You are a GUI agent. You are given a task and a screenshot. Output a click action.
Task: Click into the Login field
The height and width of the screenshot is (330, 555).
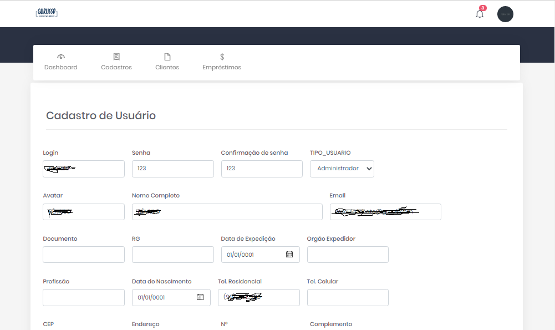coord(84,169)
